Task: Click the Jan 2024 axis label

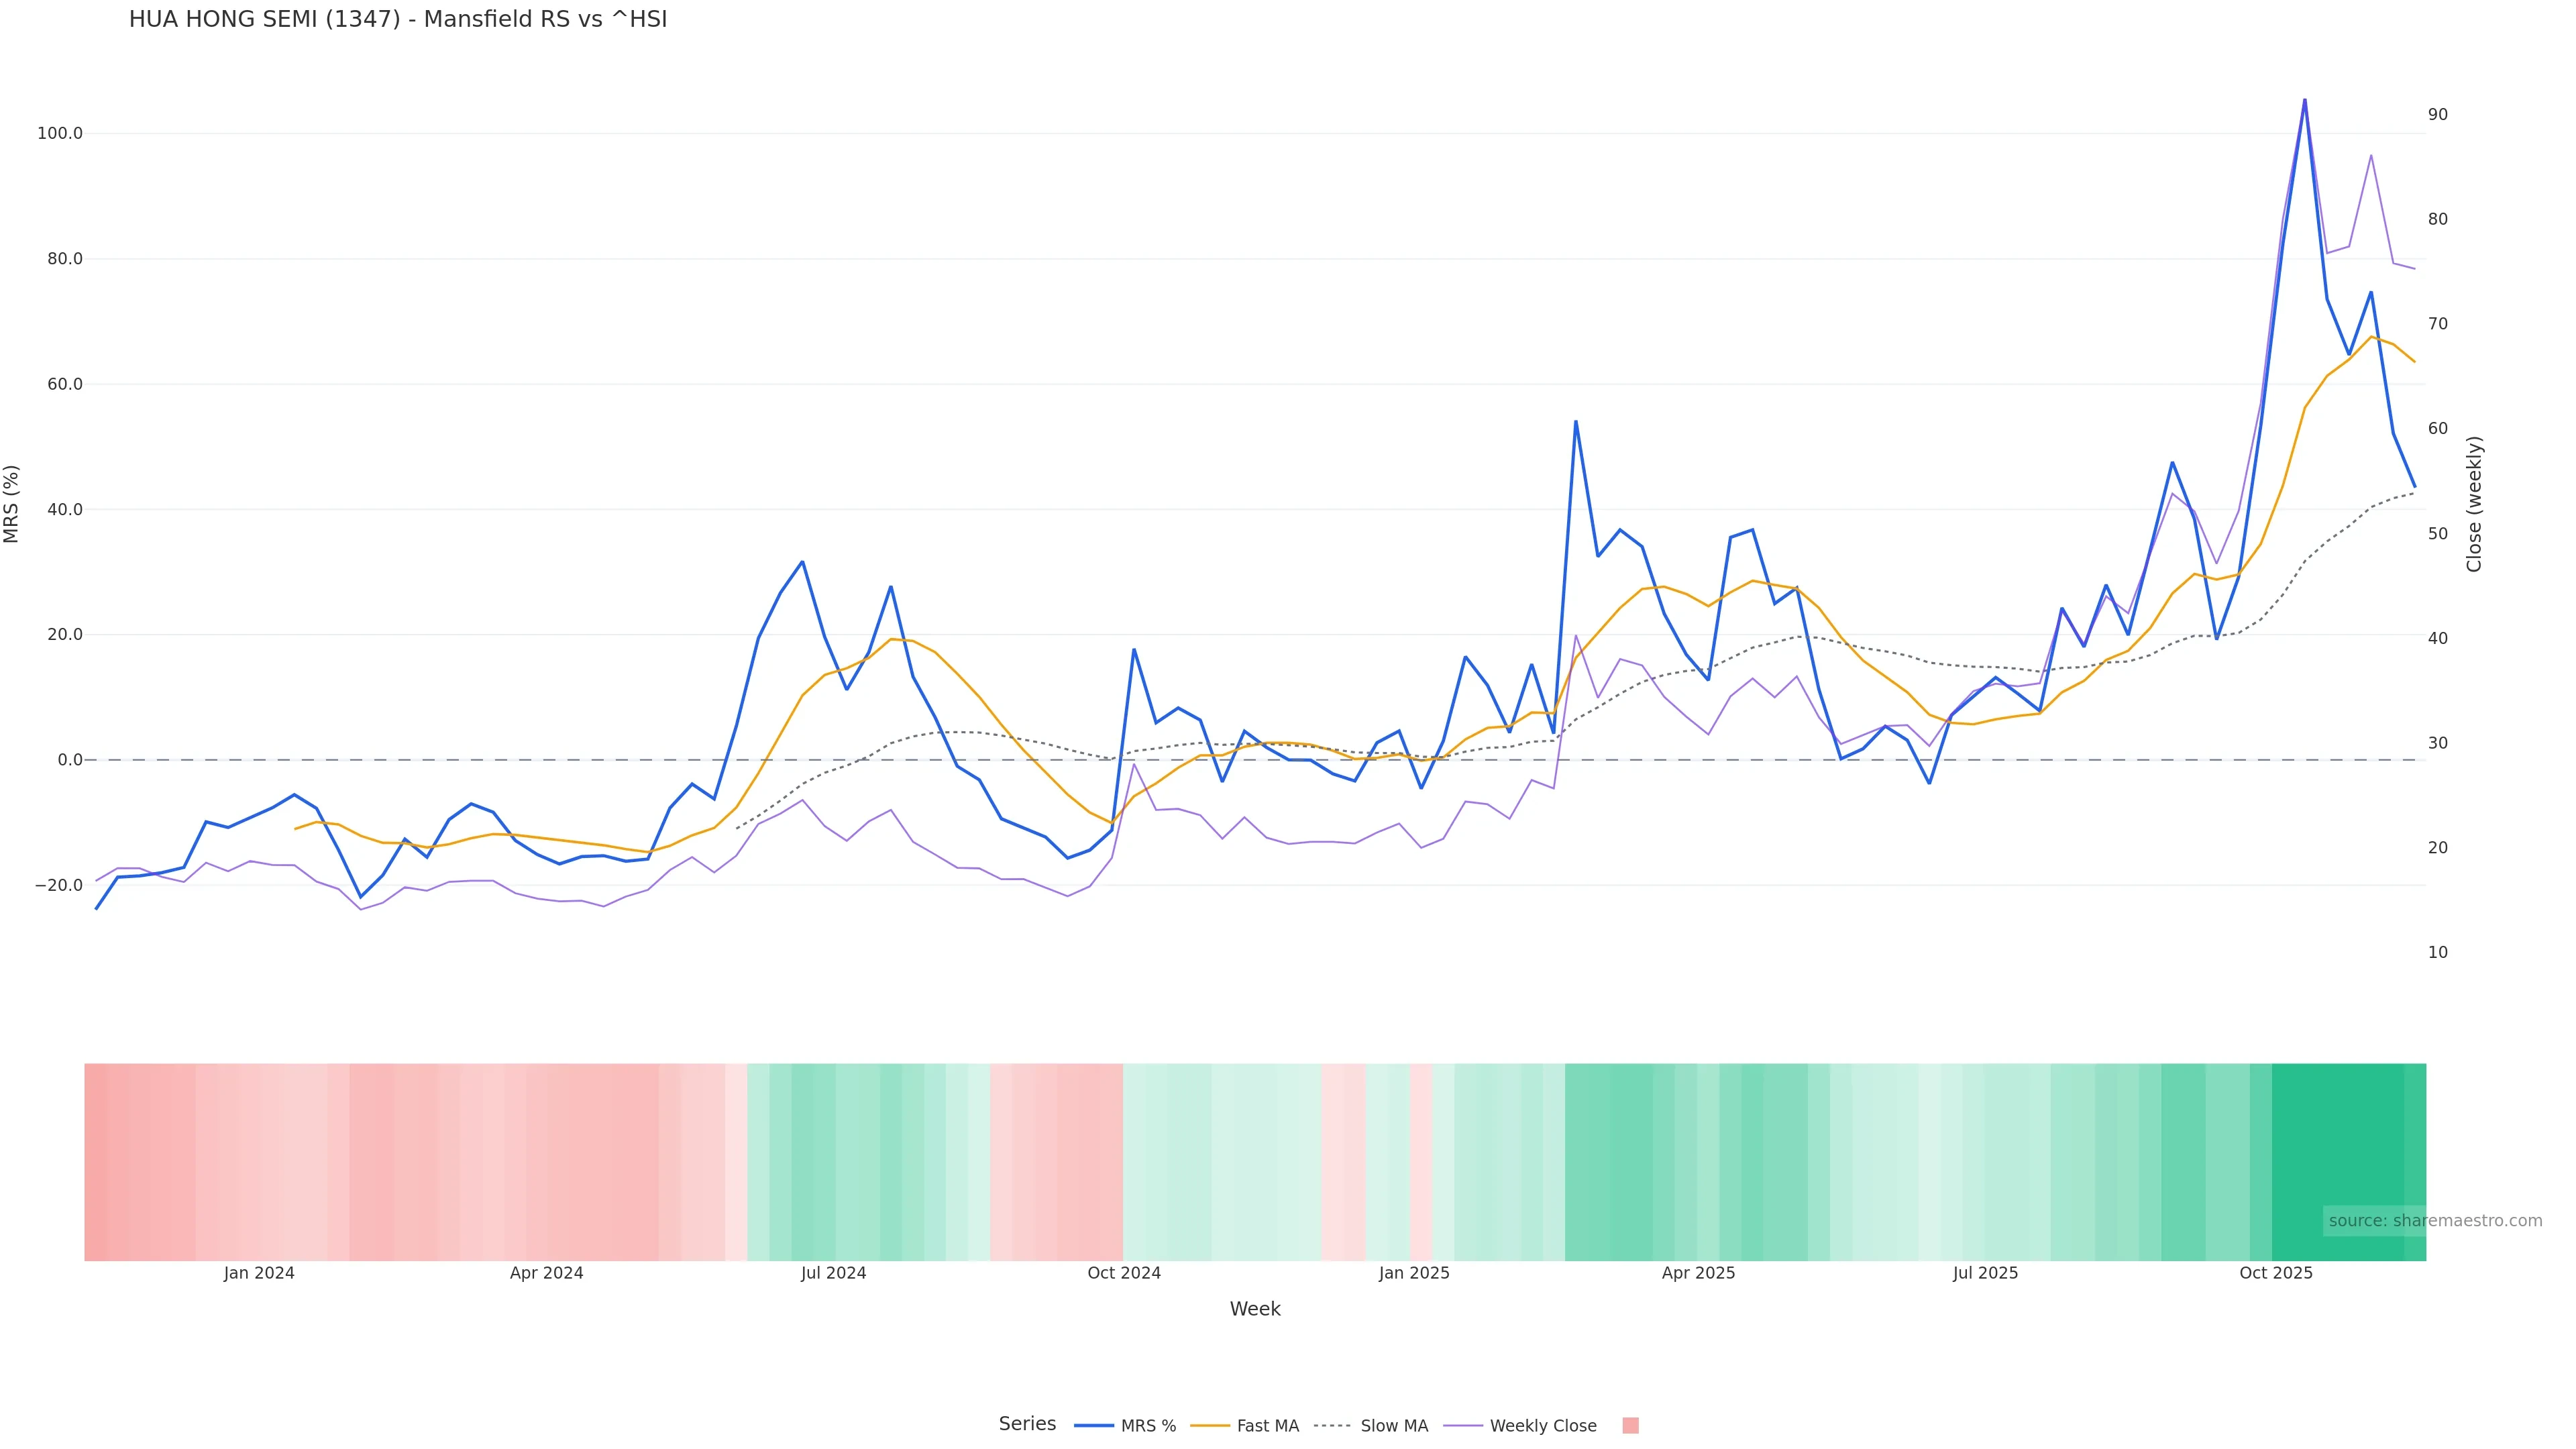Action: click(259, 1274)
